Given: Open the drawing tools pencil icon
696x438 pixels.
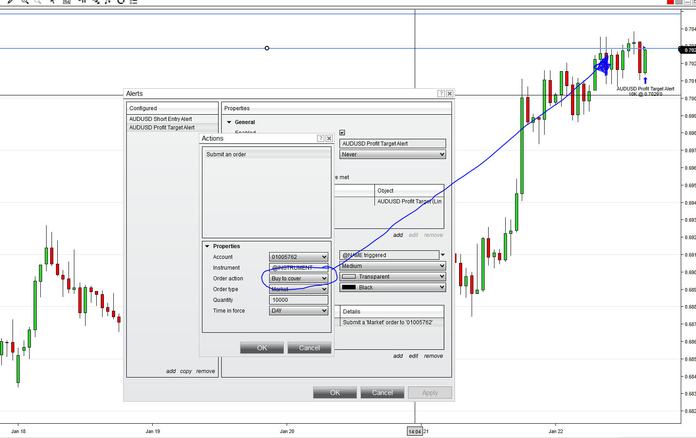Looking at the screenshot, I should pyautogui.click(x=10, y=1).
